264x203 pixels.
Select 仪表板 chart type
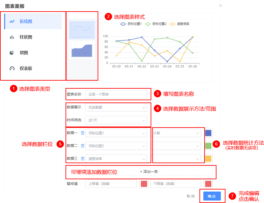(x=33, y=68)
